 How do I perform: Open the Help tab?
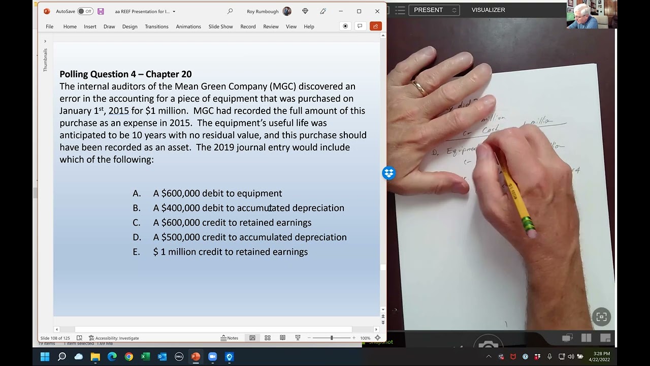[309, 26]
